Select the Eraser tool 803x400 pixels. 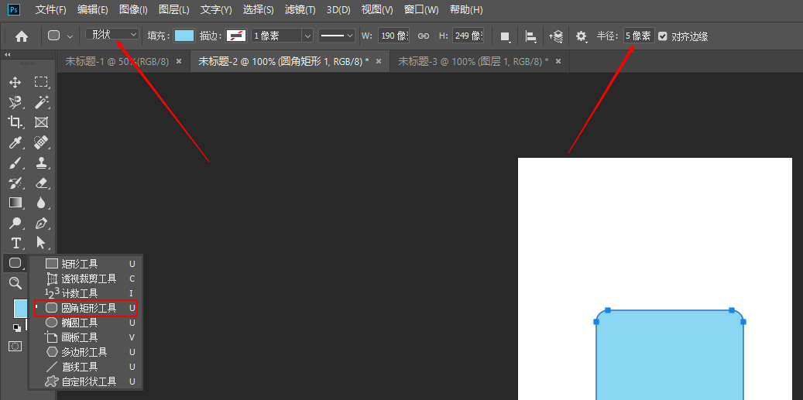(x=41, y=183)
